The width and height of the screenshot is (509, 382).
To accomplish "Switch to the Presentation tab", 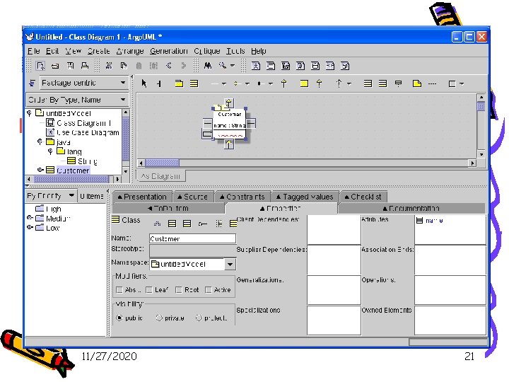I will pos(142,197).
